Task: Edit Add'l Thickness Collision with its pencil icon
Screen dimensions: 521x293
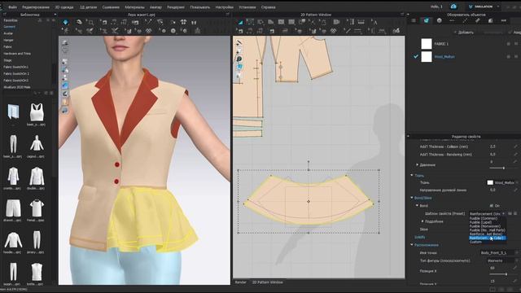Action: 515,146
